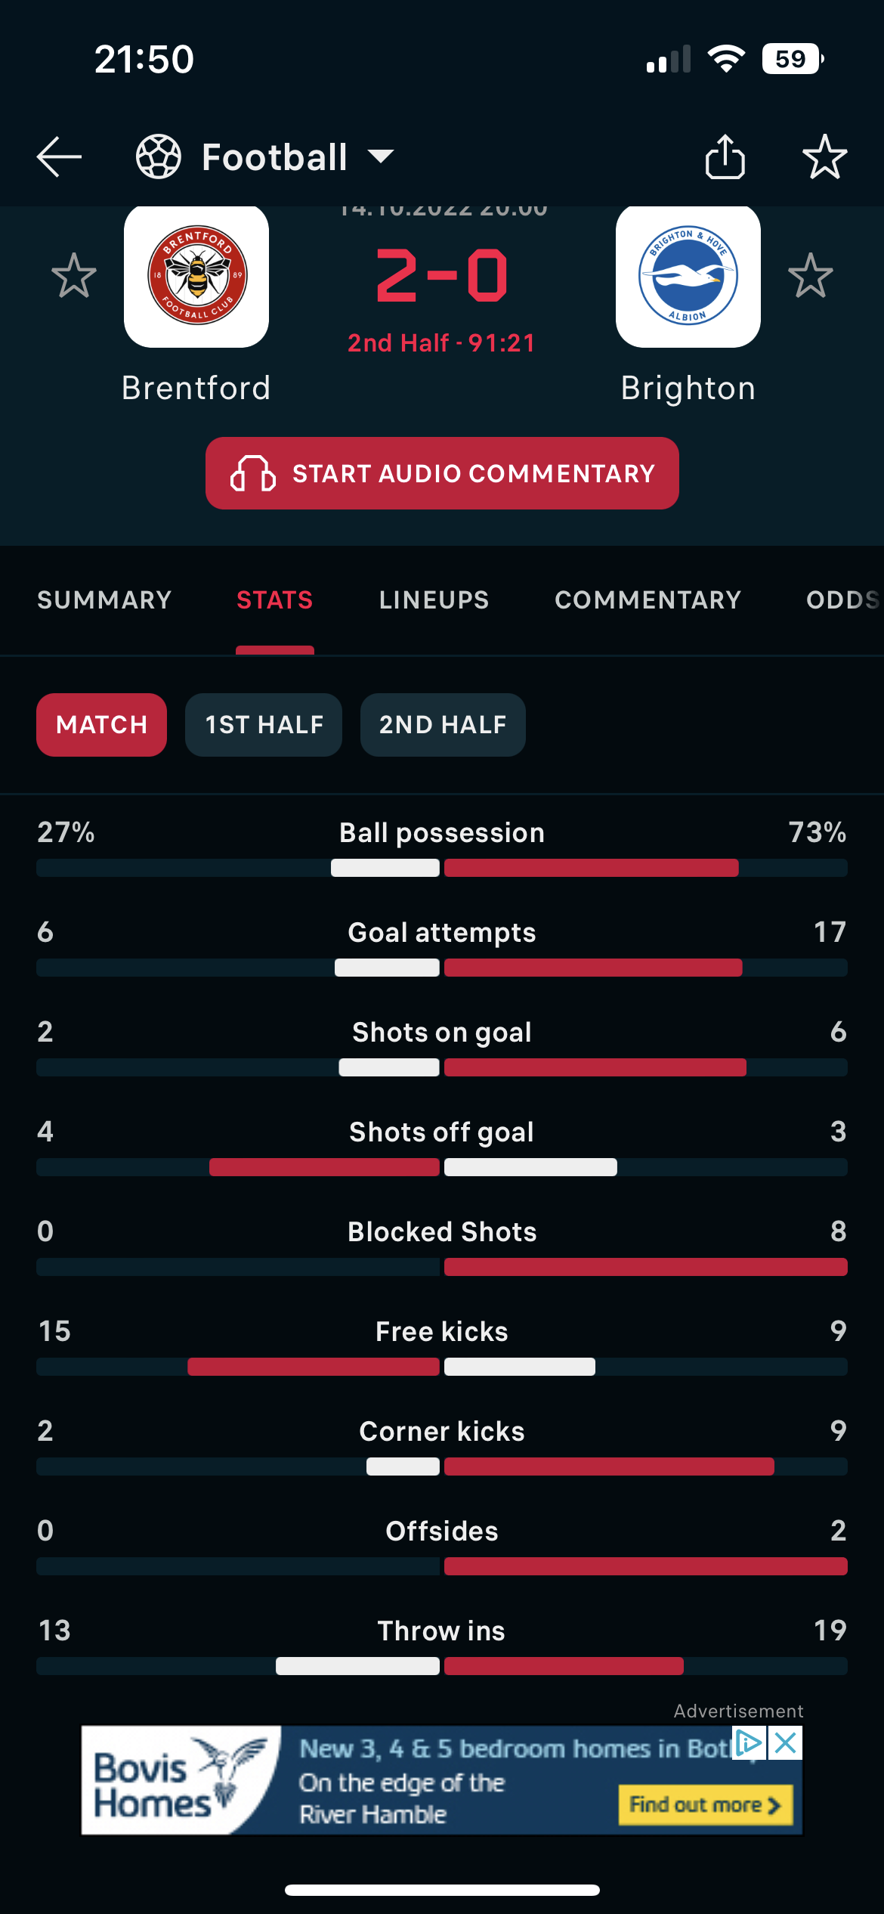Select the 2ND HALF stats filter
Screen dimensions: 884x1914
click(x=443, y=725)
